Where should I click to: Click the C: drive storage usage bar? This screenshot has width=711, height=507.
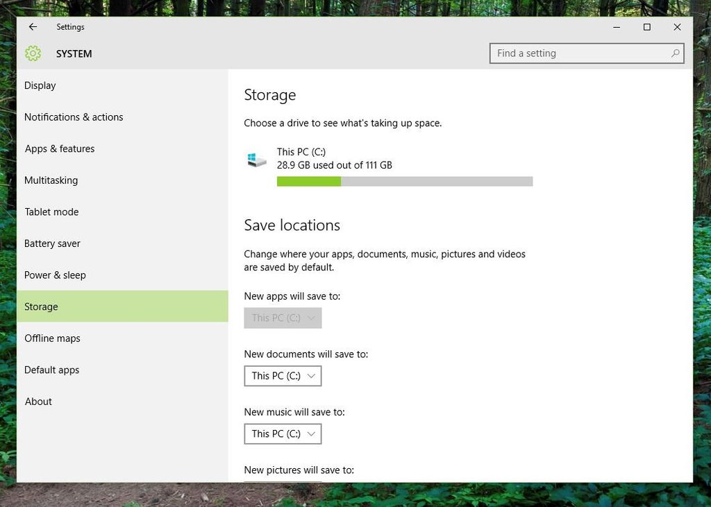click(x=404, y=182)
